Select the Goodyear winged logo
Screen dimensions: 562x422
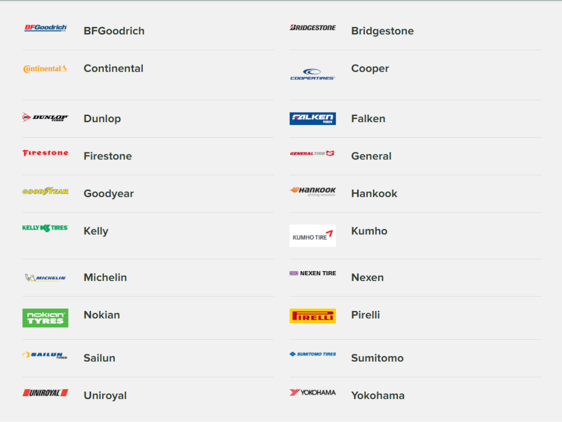pyautogui.click(x=45, y=190)
